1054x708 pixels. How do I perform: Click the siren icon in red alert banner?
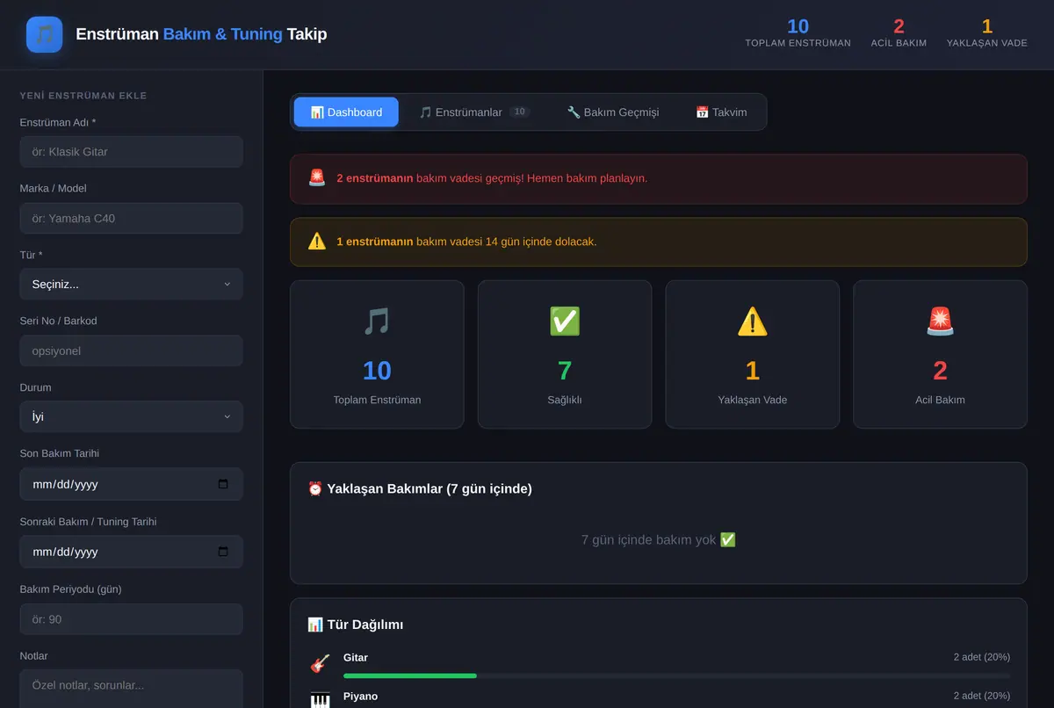coord(317,177)
